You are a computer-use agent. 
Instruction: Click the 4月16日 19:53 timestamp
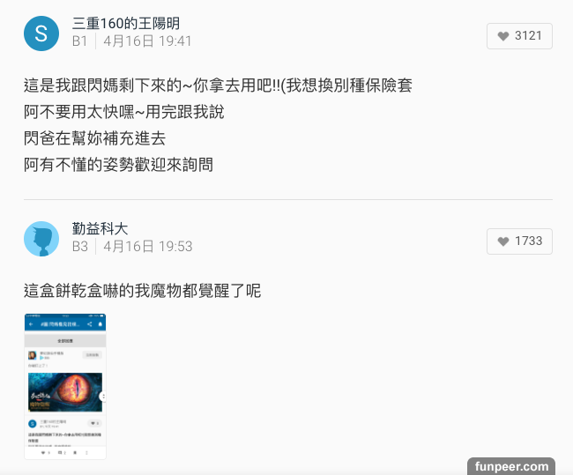tap(147, 246)
